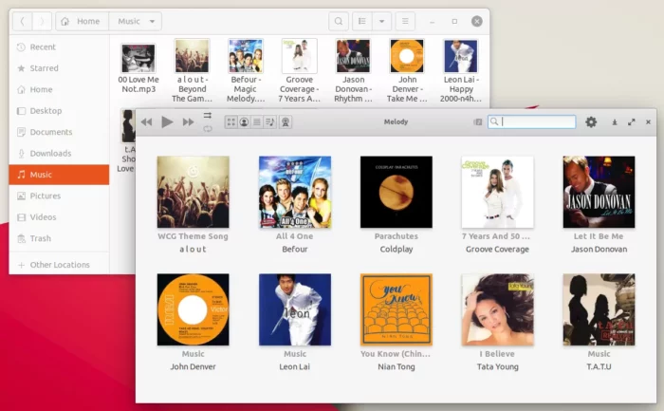Focus the Melody search field
Image resolution: width=664 pixels, height=411 pixels.
point(532,122)
